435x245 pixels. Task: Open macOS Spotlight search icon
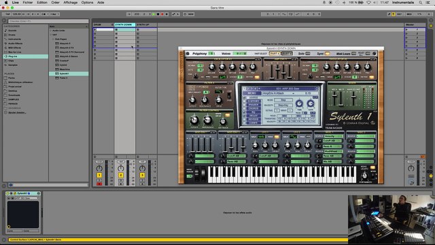[x=421, y=3]
